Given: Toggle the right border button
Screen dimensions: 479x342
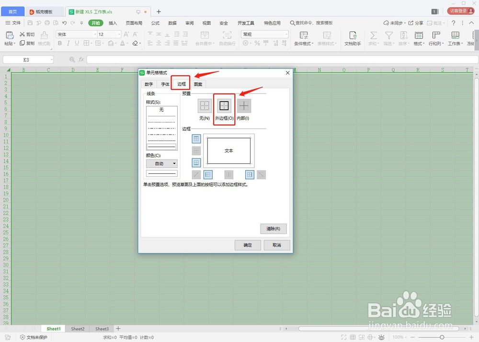Looking at the screenshot, I should click(x=250, y=175).
